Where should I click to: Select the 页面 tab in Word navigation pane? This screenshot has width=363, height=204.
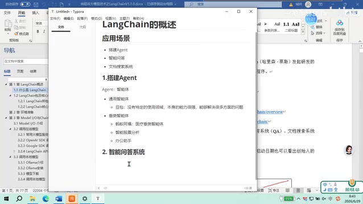click(x=20, y=71)
